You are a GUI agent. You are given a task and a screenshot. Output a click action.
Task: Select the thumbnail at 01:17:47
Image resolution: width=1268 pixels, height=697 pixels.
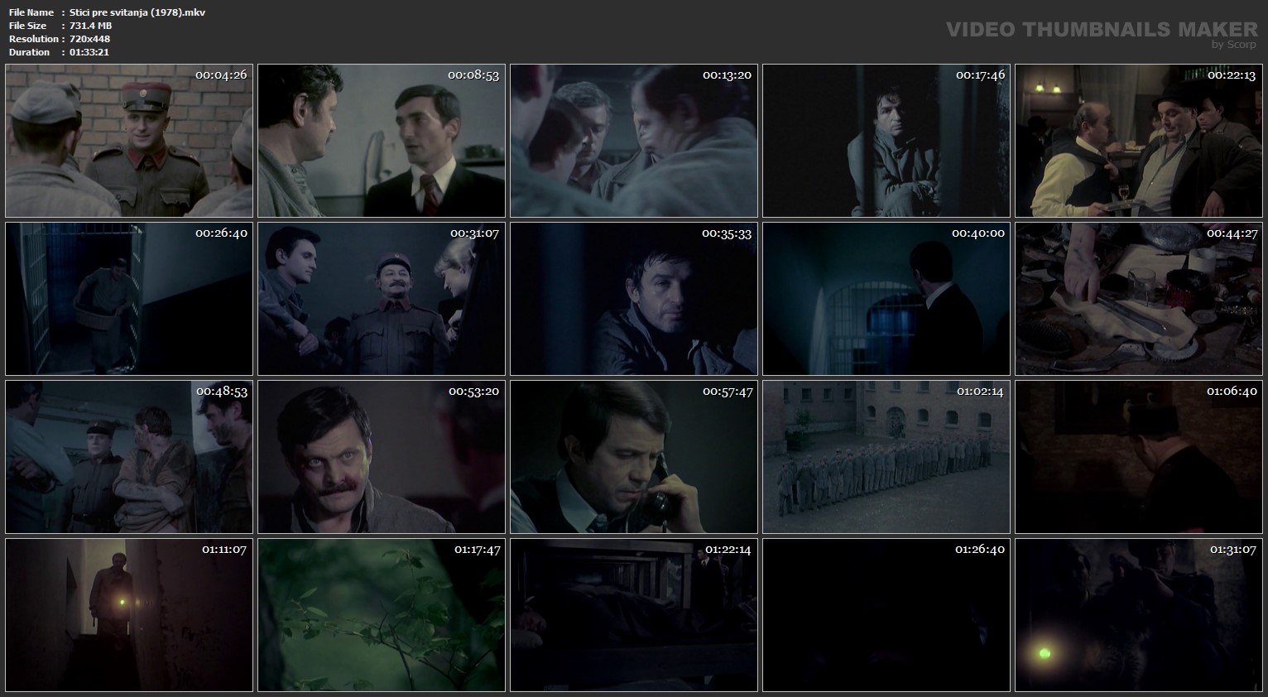click(382, 615)
